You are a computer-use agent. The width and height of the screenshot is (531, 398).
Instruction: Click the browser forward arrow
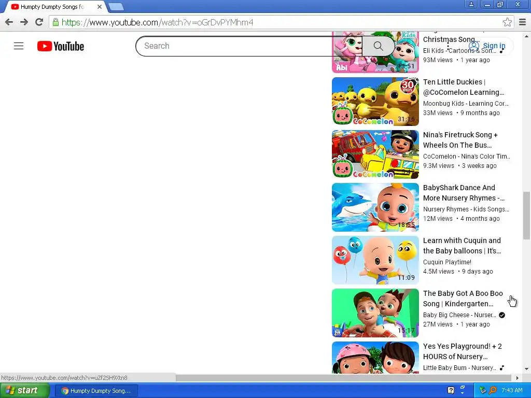[24, 22]
